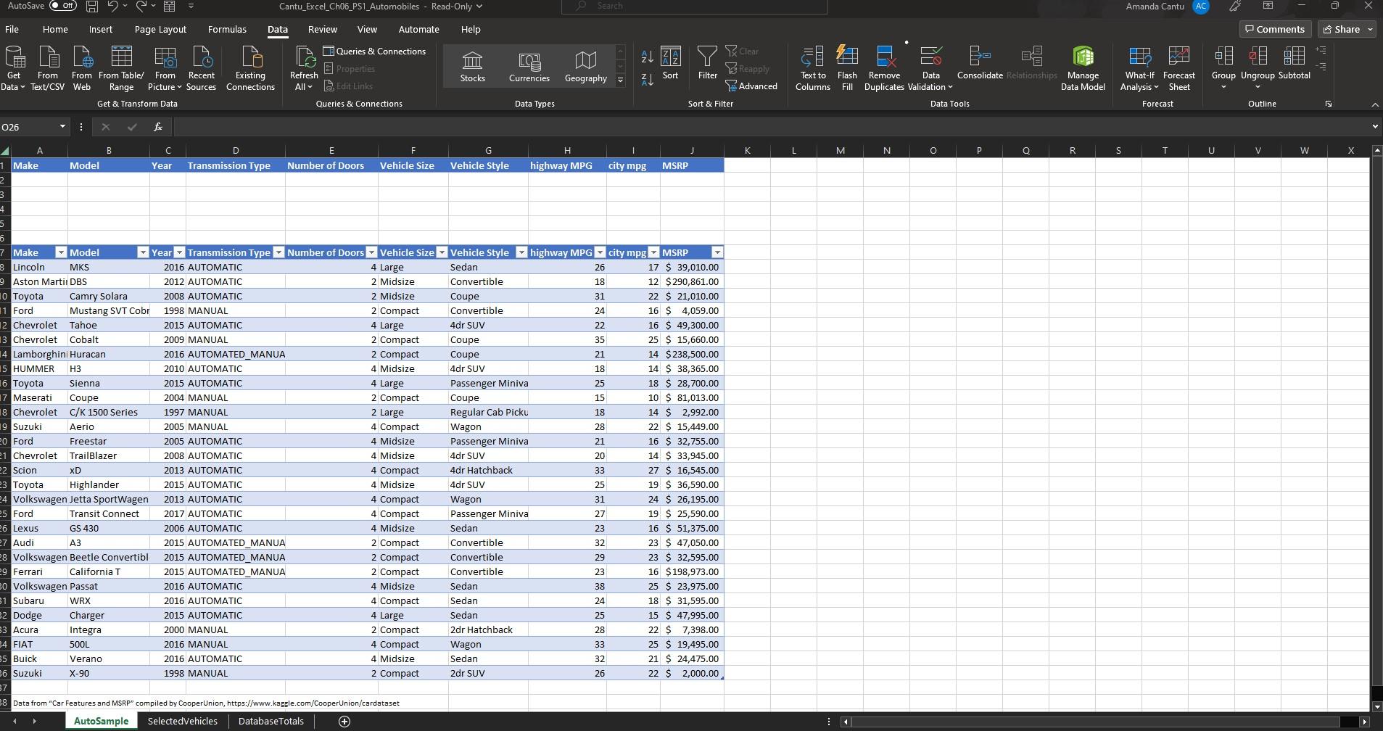Click Remove Duplicates icon
This screenshot has width=1383, height=731.
pos(884,69)
